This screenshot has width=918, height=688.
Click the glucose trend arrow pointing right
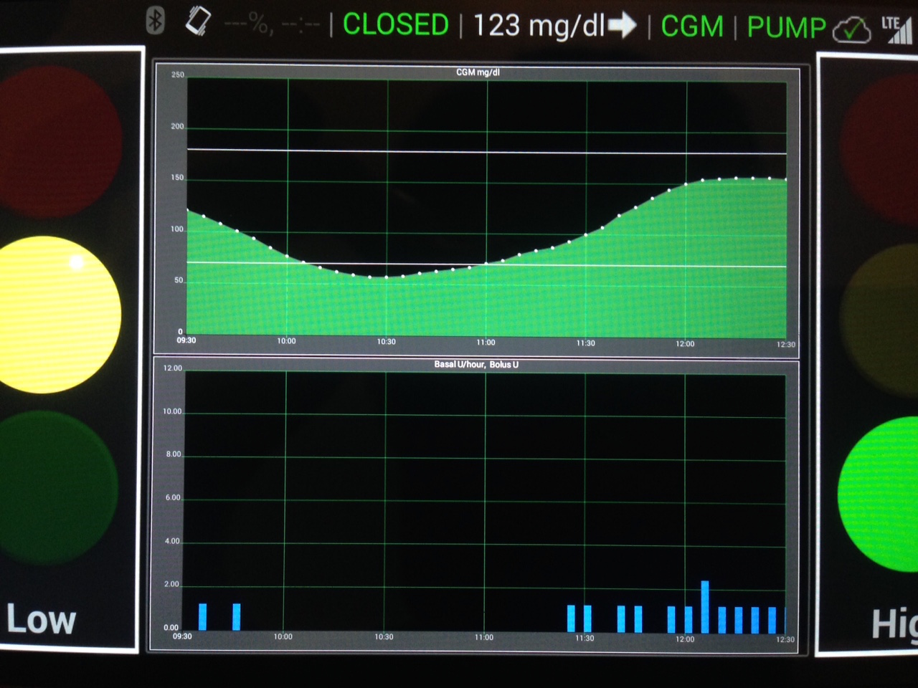[x=622, y=27]
